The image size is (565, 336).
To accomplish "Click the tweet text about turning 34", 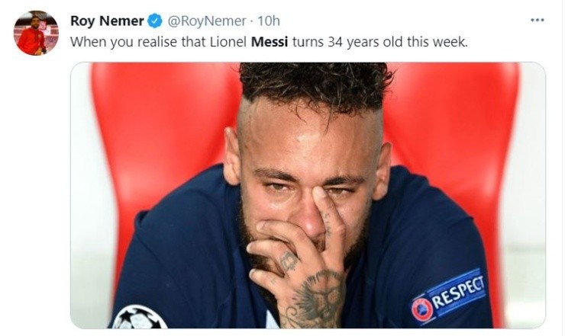I will (269, 42).
